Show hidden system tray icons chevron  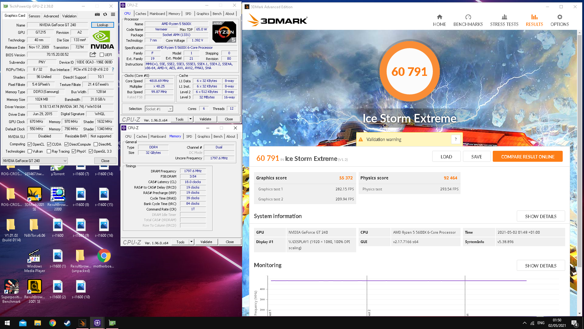524,323
